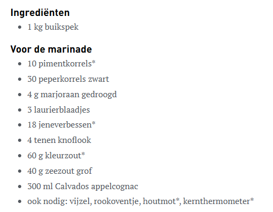Click the 18 jeneverbessen entry

[62, 125]
